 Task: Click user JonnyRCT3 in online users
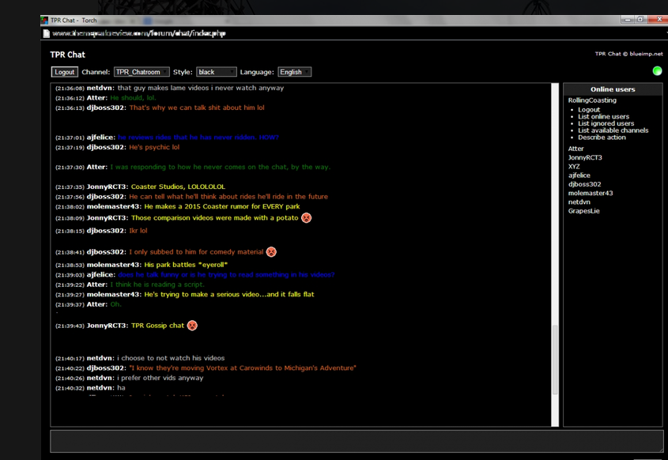click(585, 158)
